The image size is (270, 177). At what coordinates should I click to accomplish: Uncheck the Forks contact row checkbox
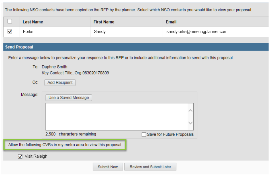click(10, 31)
